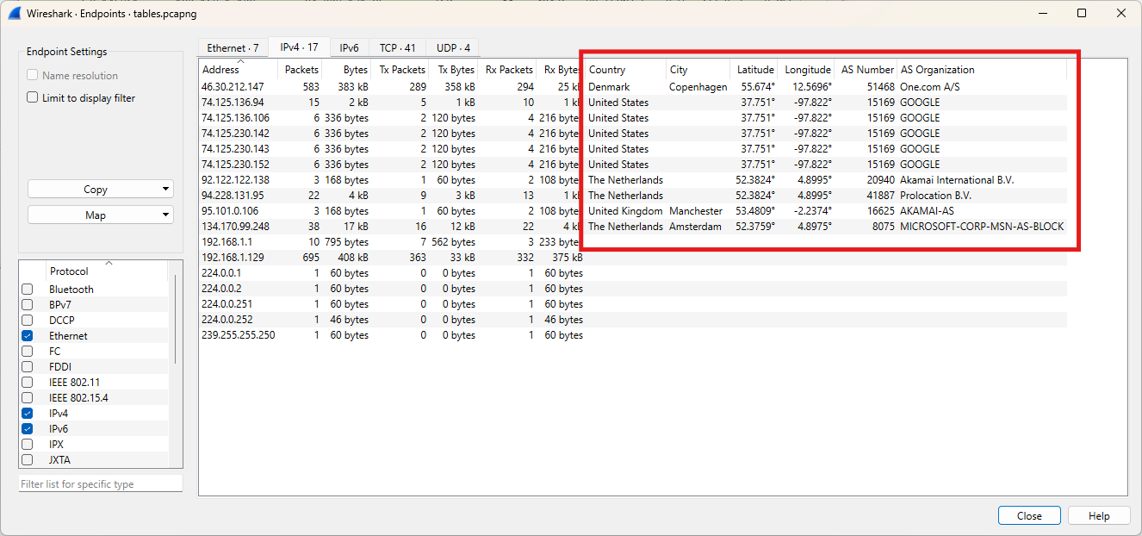Open the Map dropdown button
Screen dimensions: 1142x536
(x=101, y=215)
